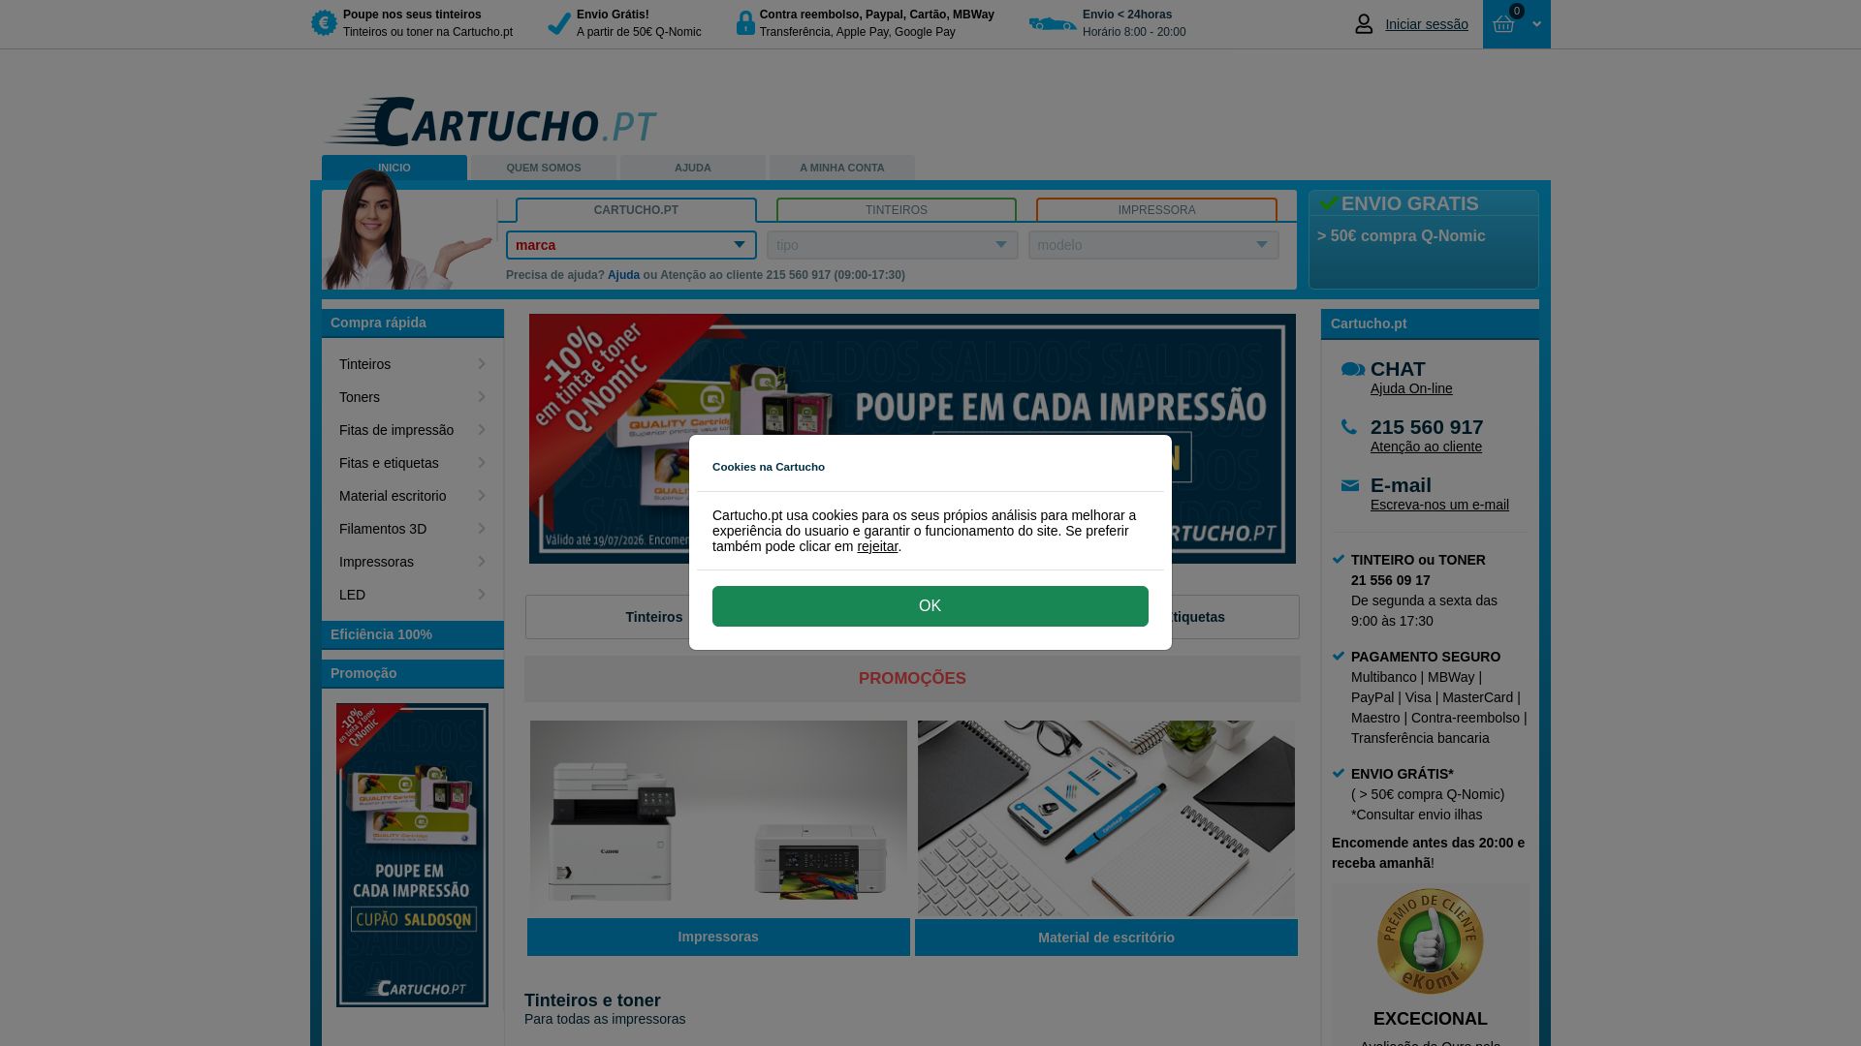Screen dimensions: 1861x1046
Task: Select the IMPRESSORA search tab
Action: point(1156,210)
